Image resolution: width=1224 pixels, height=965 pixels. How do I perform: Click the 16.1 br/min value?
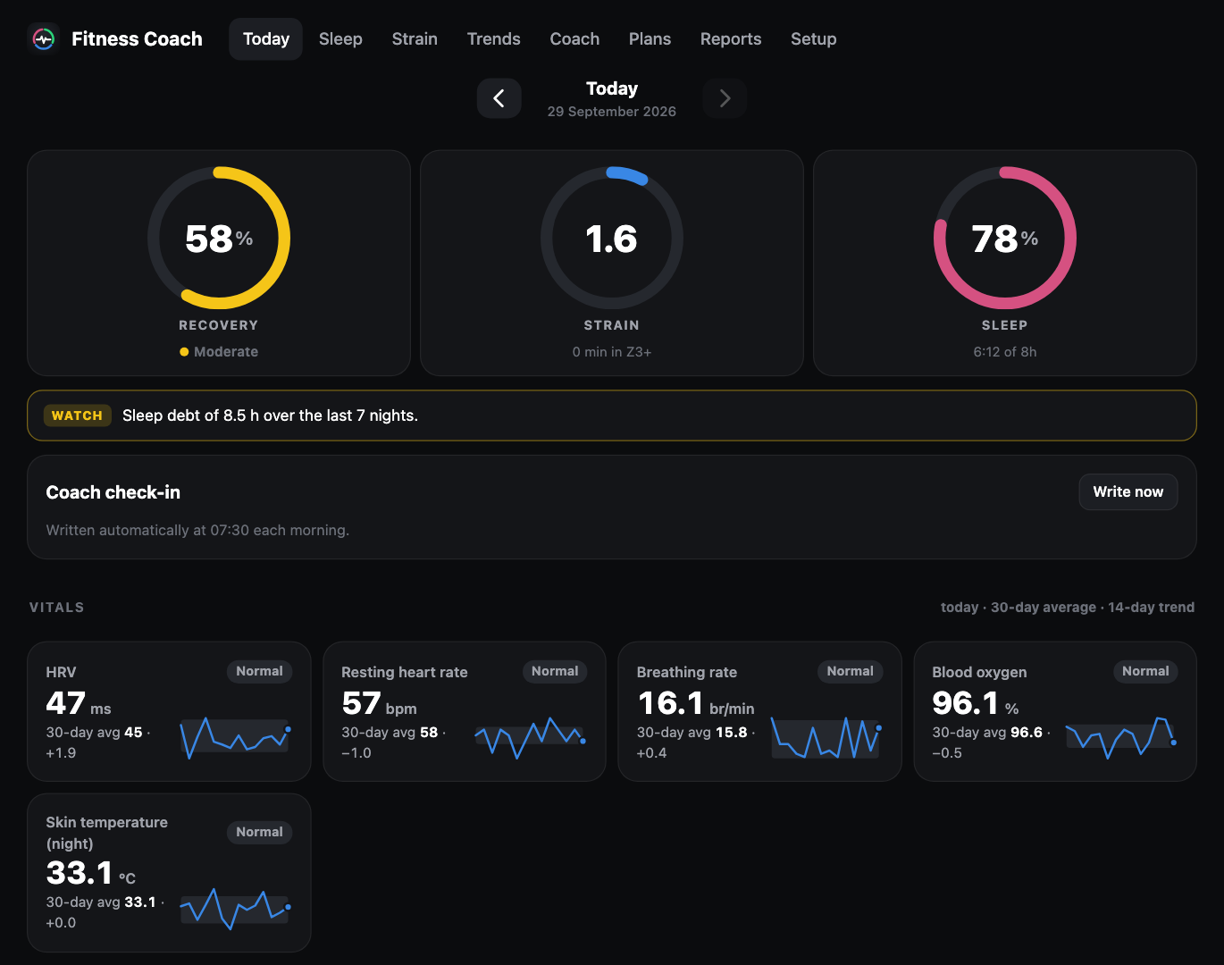[696, 704]
